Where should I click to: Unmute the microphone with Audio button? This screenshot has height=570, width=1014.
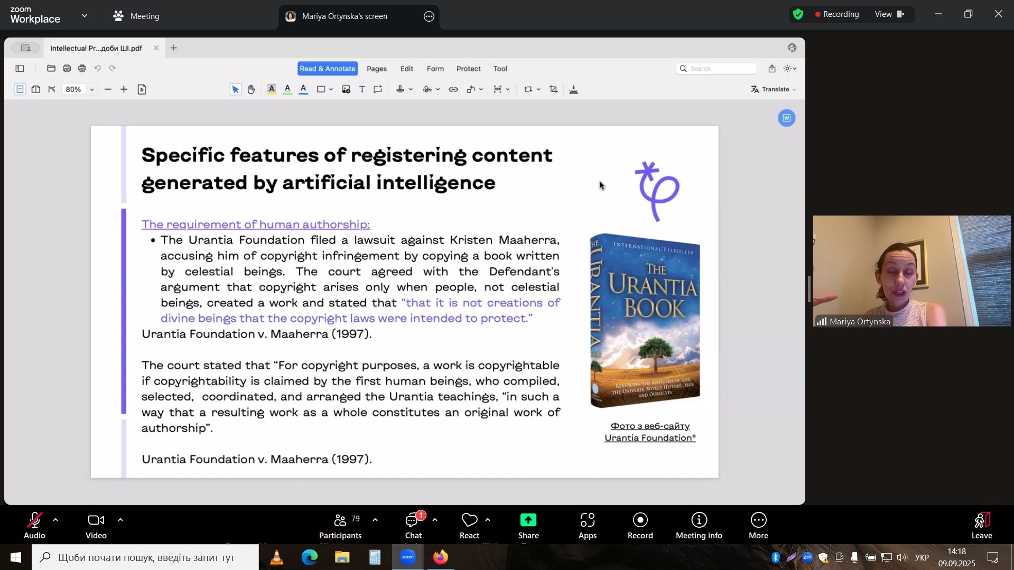point(34,526)
